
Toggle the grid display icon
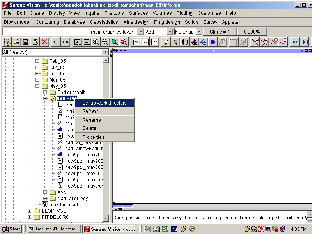233,42
